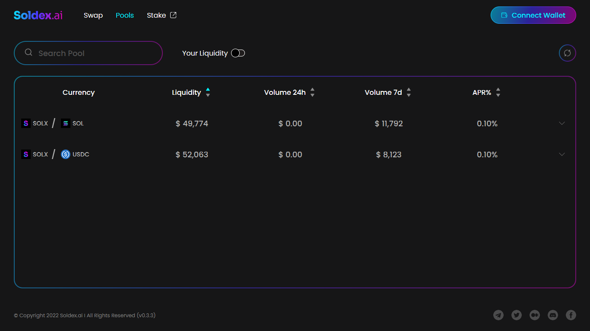Click the copyright footer text
This screenshot has width=590, height=331.
(85, 315)
